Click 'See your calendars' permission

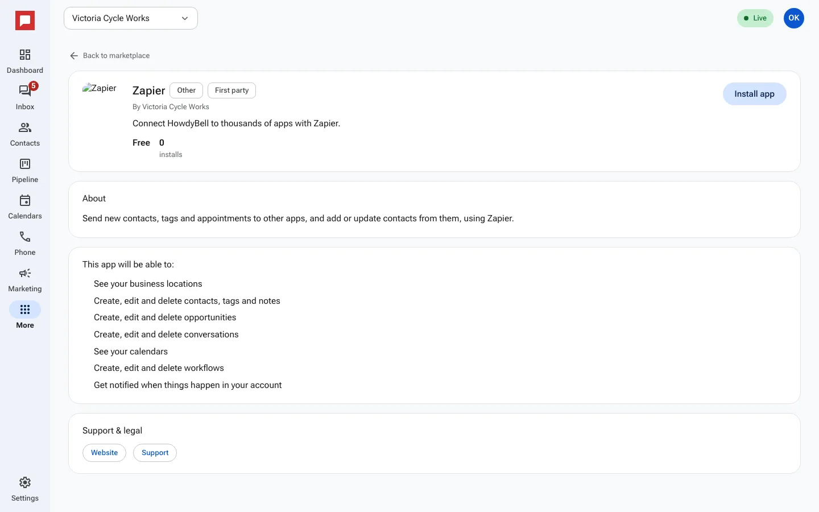[x=131, y=352]
